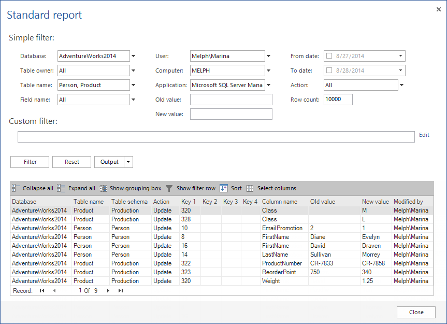The image size is (447, 324).
Task: Click the New value column header
Action: [x=376, y=202]
